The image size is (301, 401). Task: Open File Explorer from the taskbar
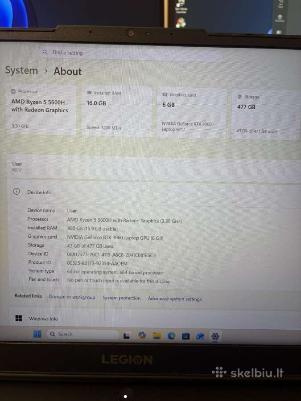tap(157, 336)
